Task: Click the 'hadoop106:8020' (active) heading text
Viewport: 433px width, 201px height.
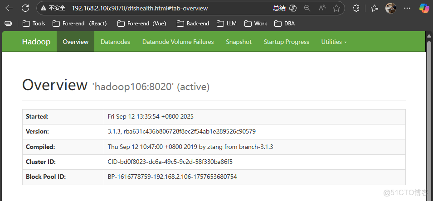Action: [151, 87]
